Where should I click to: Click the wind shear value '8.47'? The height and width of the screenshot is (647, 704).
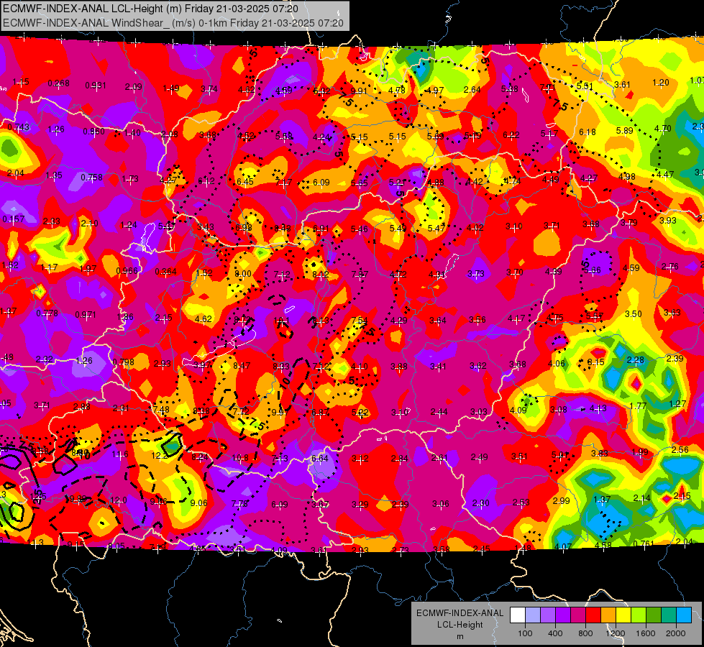(x=242, y=365)
